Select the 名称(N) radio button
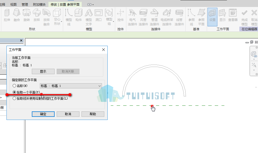 point(14,86)
